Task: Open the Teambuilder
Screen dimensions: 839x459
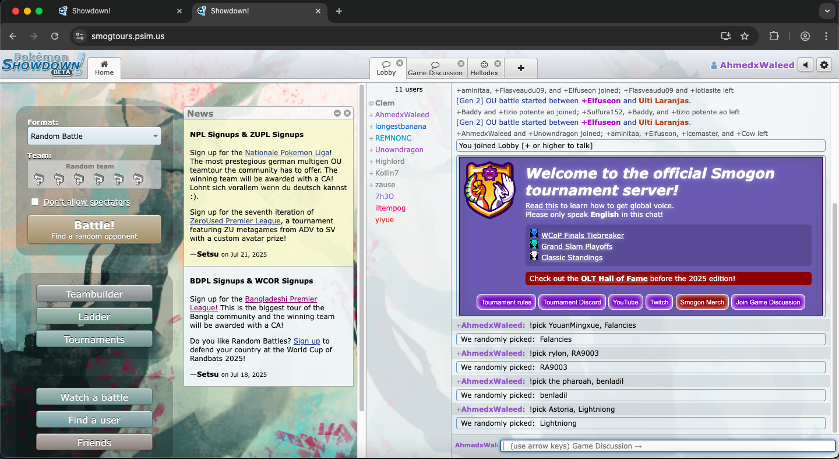Action: [94, 294]
